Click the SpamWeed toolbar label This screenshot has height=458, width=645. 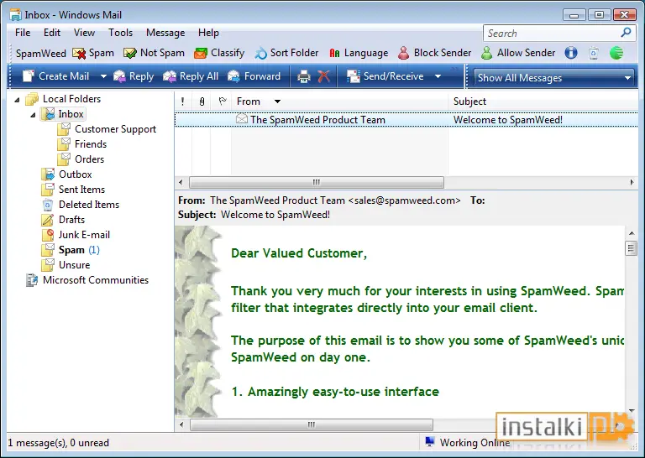(40, 54)
